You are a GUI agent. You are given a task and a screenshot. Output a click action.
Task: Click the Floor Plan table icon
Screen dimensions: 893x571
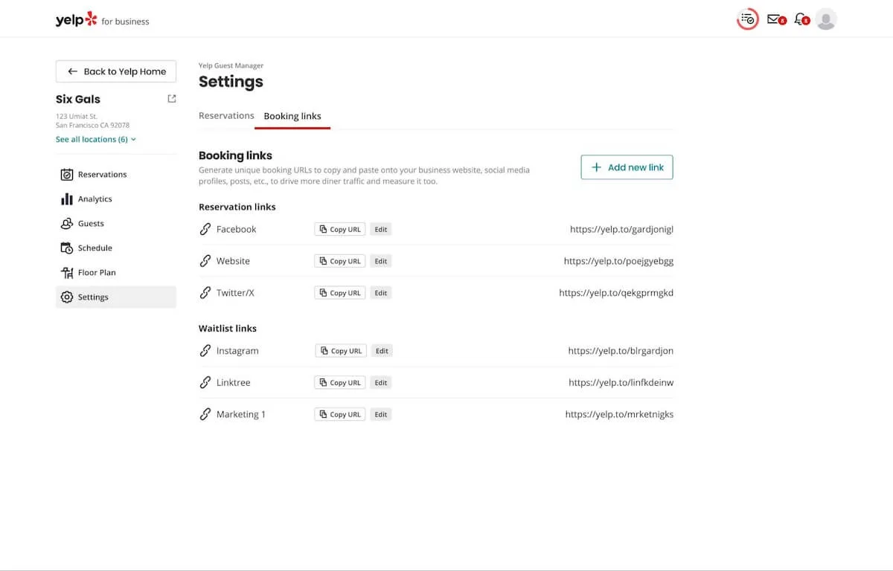(66, 273)
